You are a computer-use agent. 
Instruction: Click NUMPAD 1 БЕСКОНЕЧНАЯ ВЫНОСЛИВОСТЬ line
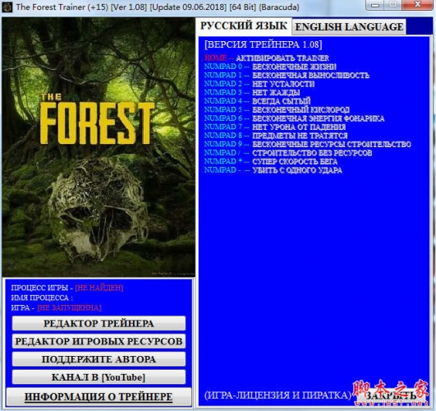[287, 75]
